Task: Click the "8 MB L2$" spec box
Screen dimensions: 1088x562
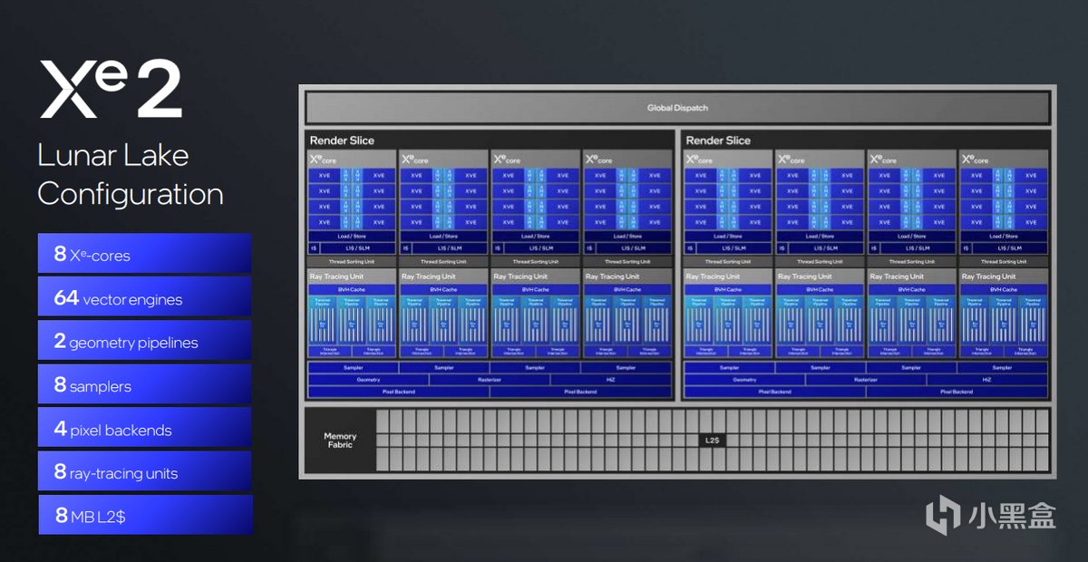Action: [144, 515]
